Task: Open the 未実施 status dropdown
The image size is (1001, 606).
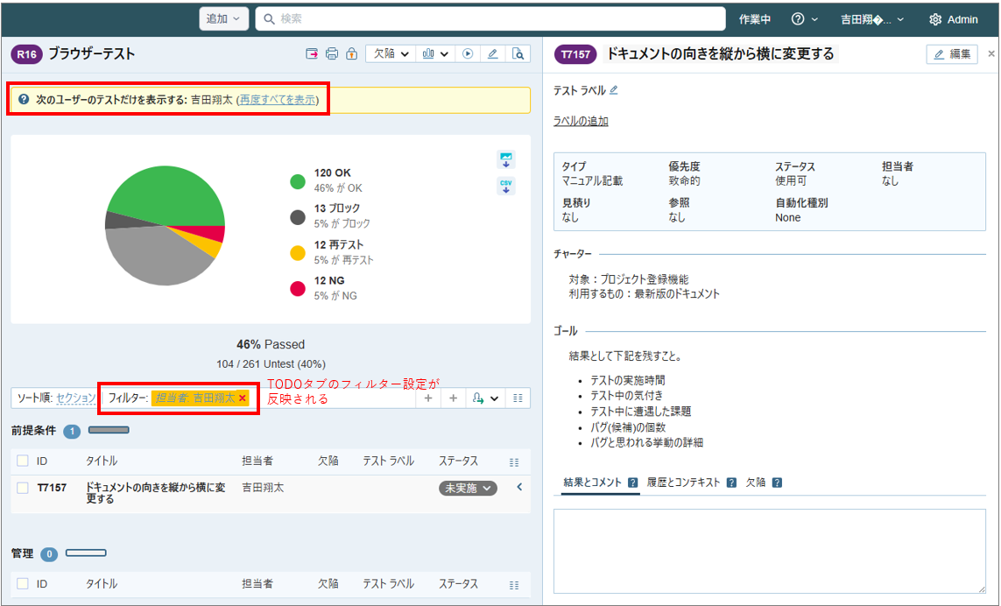Action: click(x=468, y=488)
